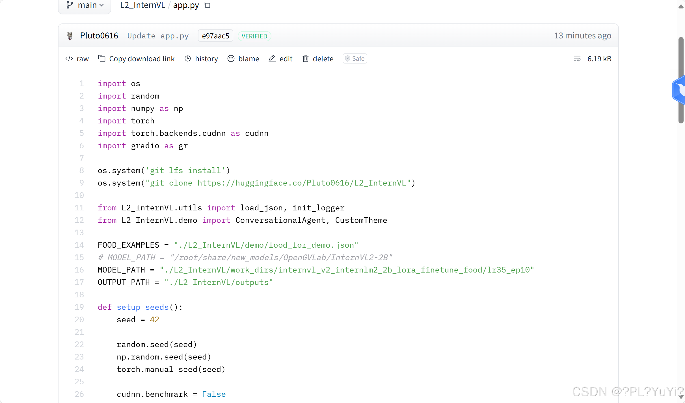Click the e97aac5 commit hash
Image resolution: width=685 pixels, height=403 pixels.
(x=215, y=36)
